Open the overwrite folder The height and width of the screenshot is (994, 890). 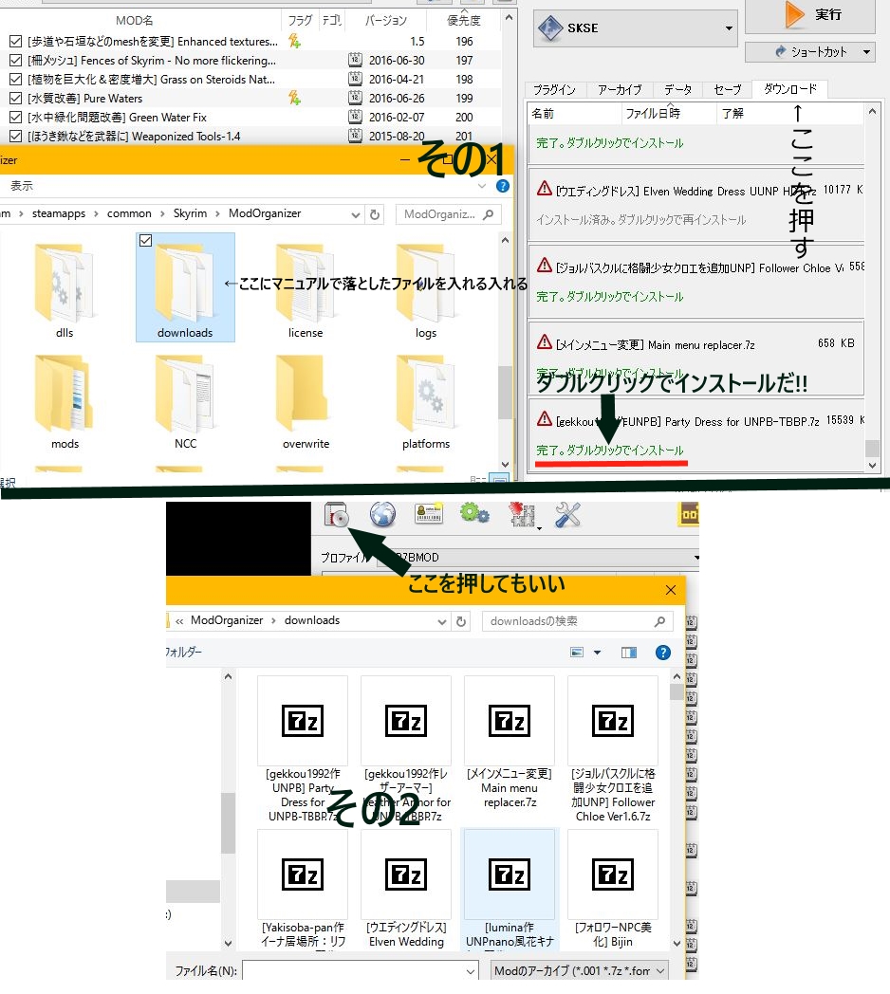tap(306, 402)
